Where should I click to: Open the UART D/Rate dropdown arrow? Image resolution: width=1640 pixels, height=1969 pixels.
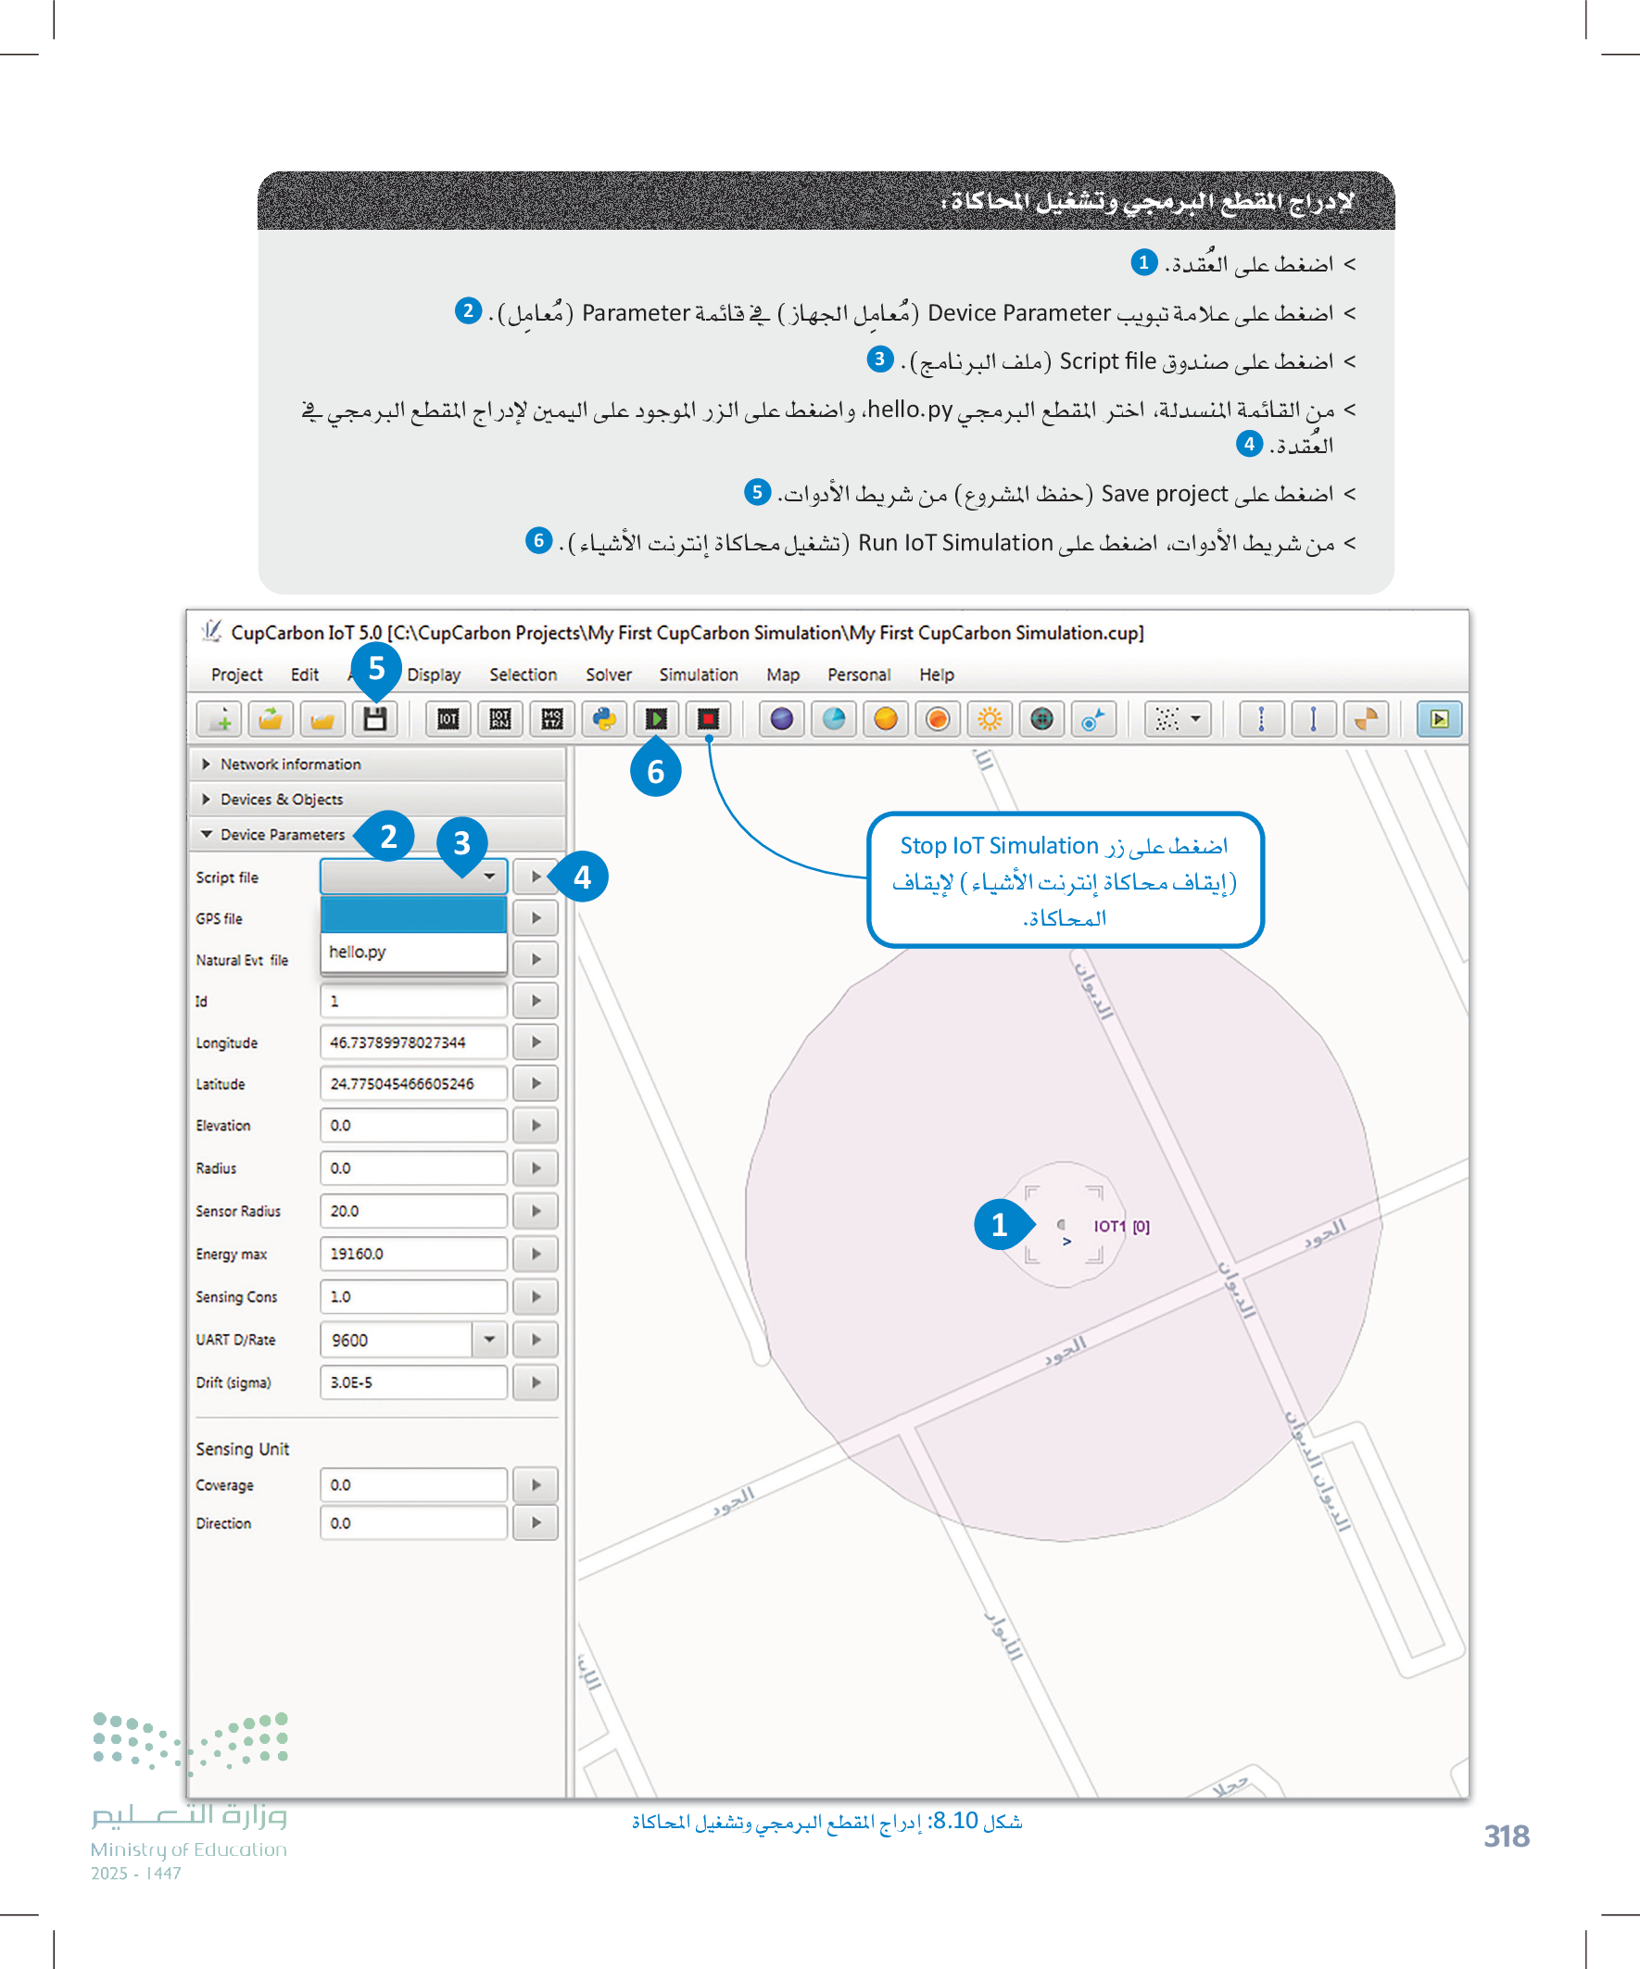[x=488, y=1339]
